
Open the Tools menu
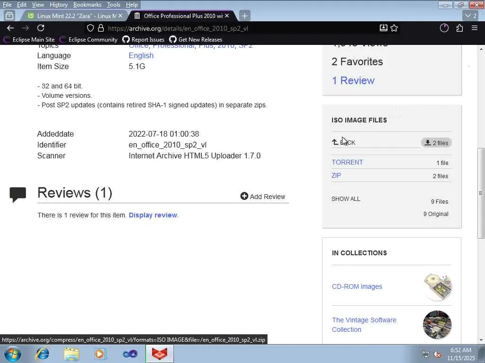pos(114,5)
